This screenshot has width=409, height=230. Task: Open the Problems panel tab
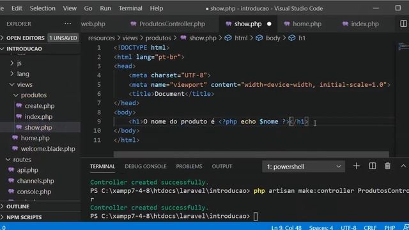tap(189, 166)
